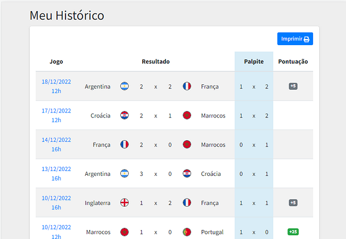The width and height of the screenshot is (346, 239).
Task: Open the 13/12/2022 16h match link
Action: (x=56, y=174)
